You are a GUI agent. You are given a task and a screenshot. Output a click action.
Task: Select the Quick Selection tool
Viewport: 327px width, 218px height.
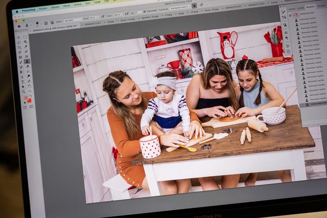pos(26,42)
